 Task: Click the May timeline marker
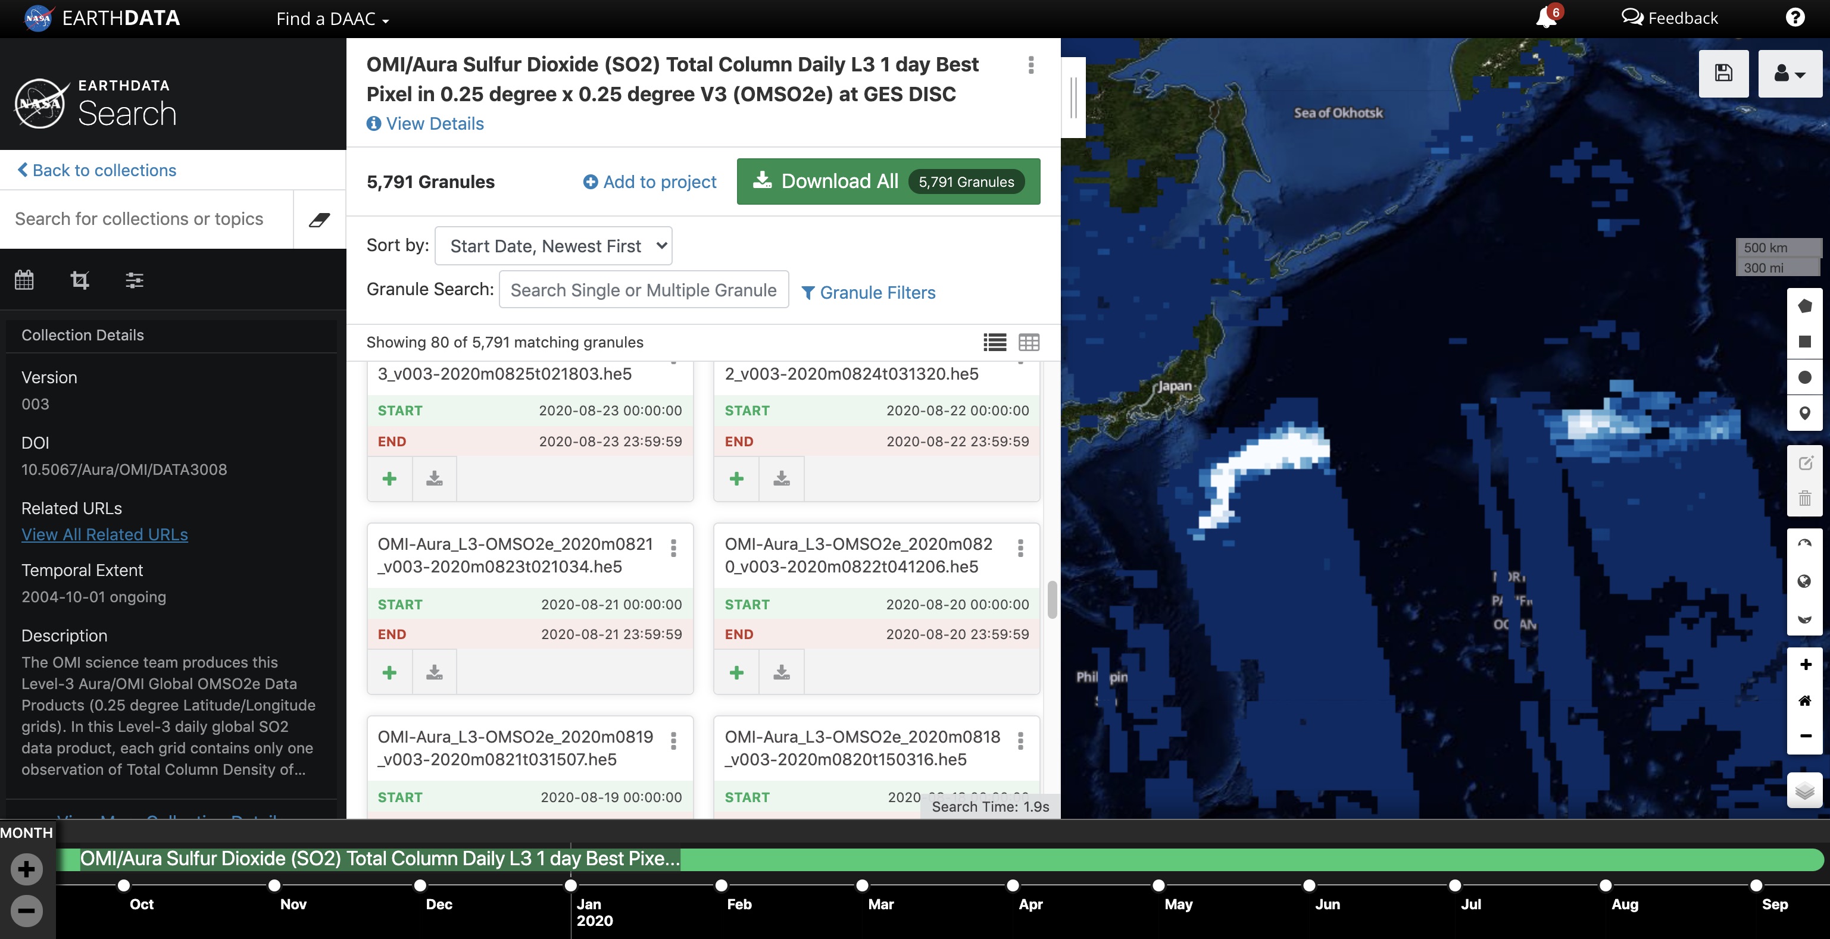click(x=1158, y=885)
